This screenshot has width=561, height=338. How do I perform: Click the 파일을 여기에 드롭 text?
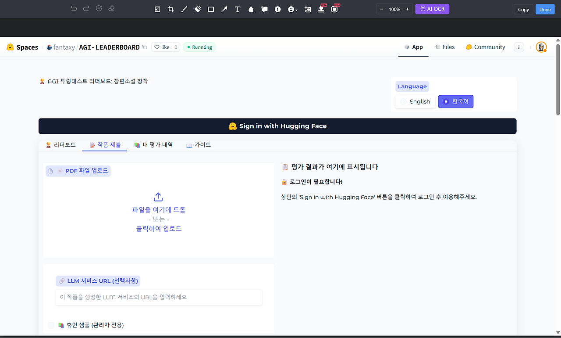159,210
